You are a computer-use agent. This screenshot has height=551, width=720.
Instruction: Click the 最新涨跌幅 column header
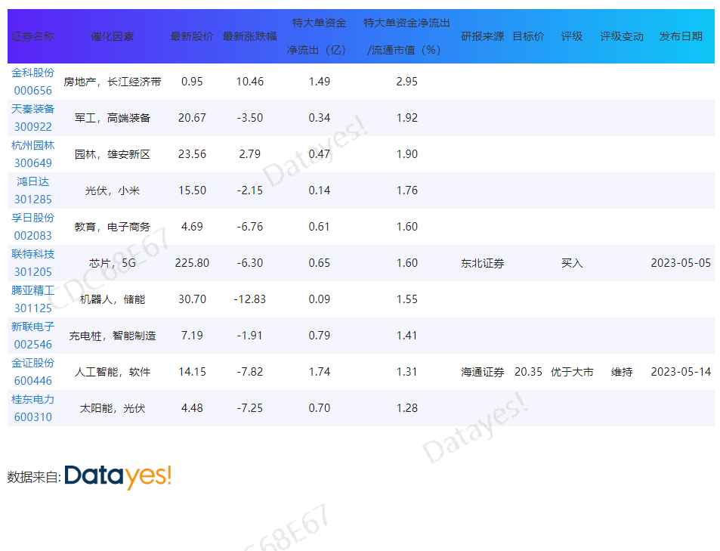[250, 36]
